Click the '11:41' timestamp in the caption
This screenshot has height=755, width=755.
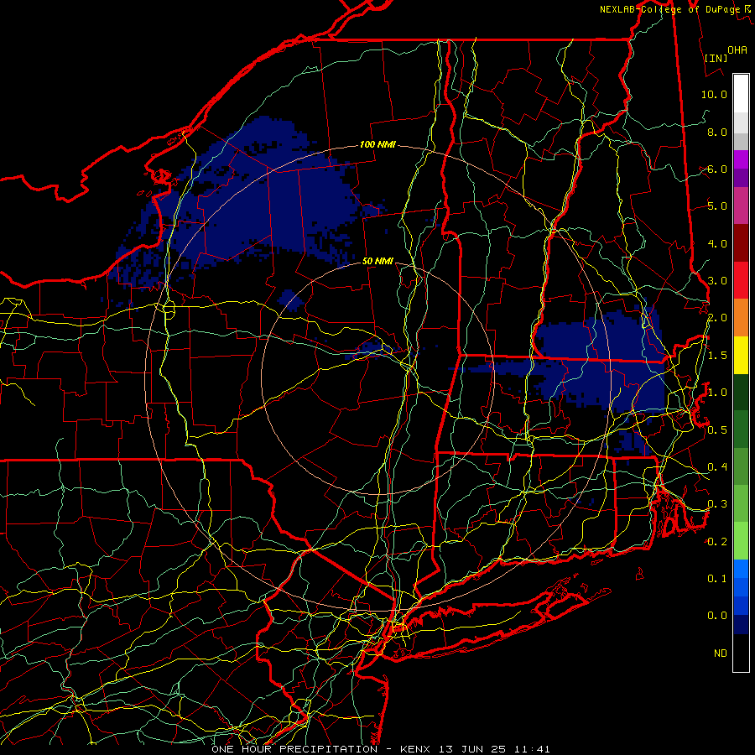click(x=531, y=749)
